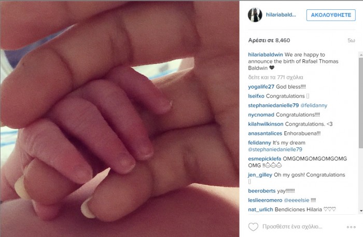The height and width of the screenshot is (237, 363).
Task: Open stephaniedanielle79 profile link
Action: (x=273, y=106)
